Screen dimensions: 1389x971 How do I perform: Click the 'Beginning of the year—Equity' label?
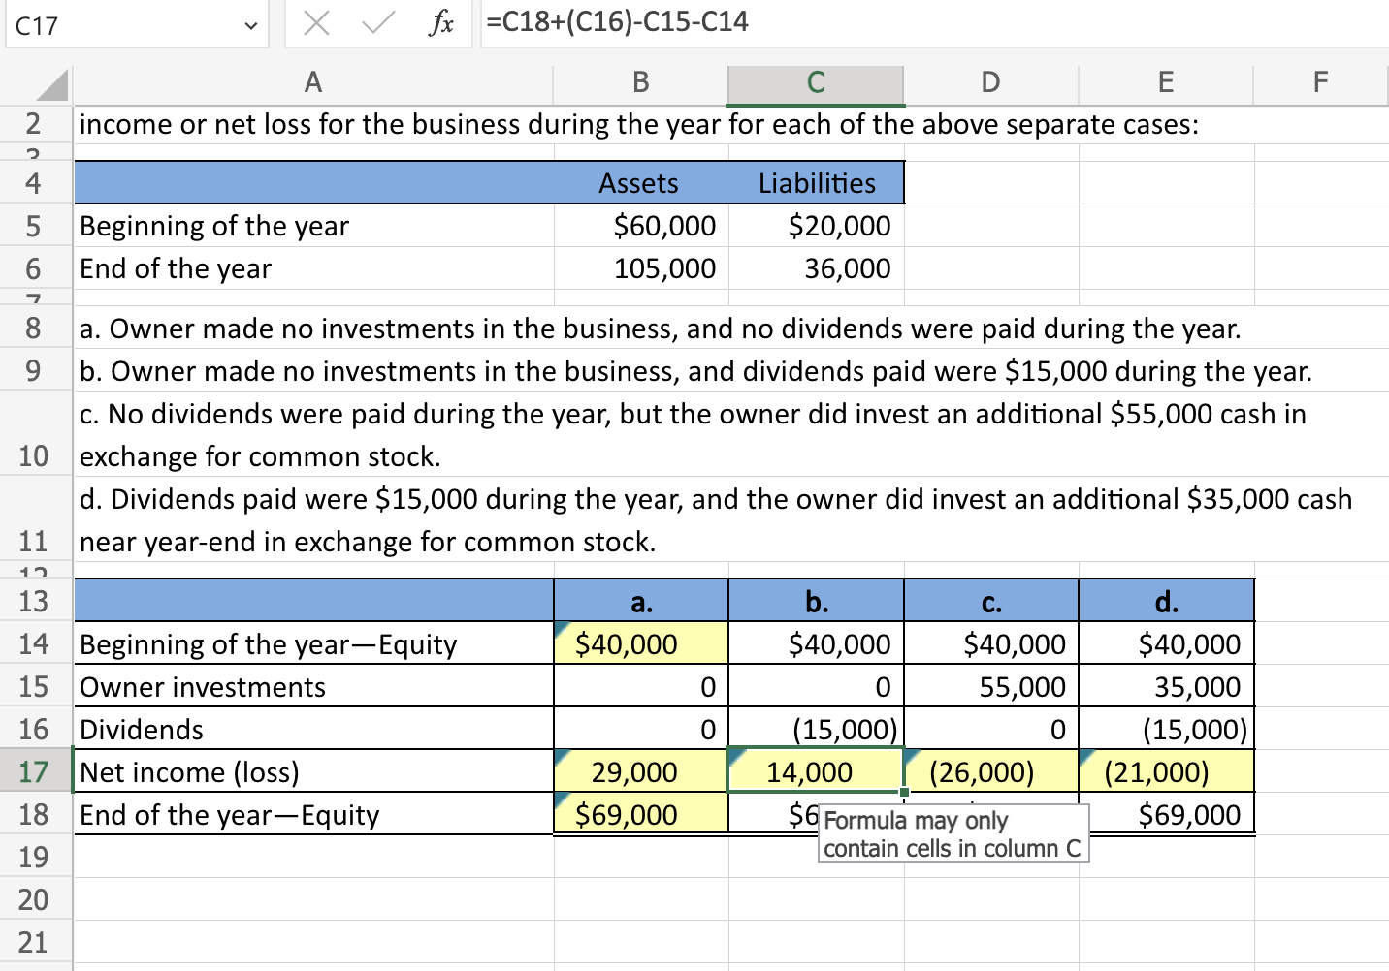pos(268,644)
